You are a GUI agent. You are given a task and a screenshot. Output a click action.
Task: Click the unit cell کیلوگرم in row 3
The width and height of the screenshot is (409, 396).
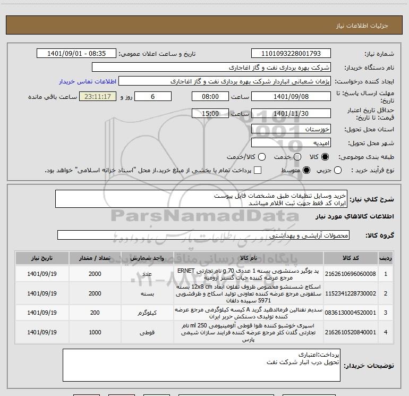coord(147,313)
